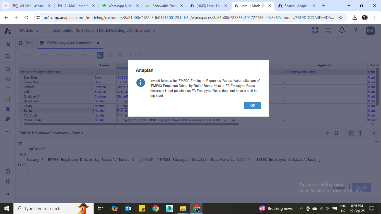Open the sidebar more options ellipsis

point(8,132)
